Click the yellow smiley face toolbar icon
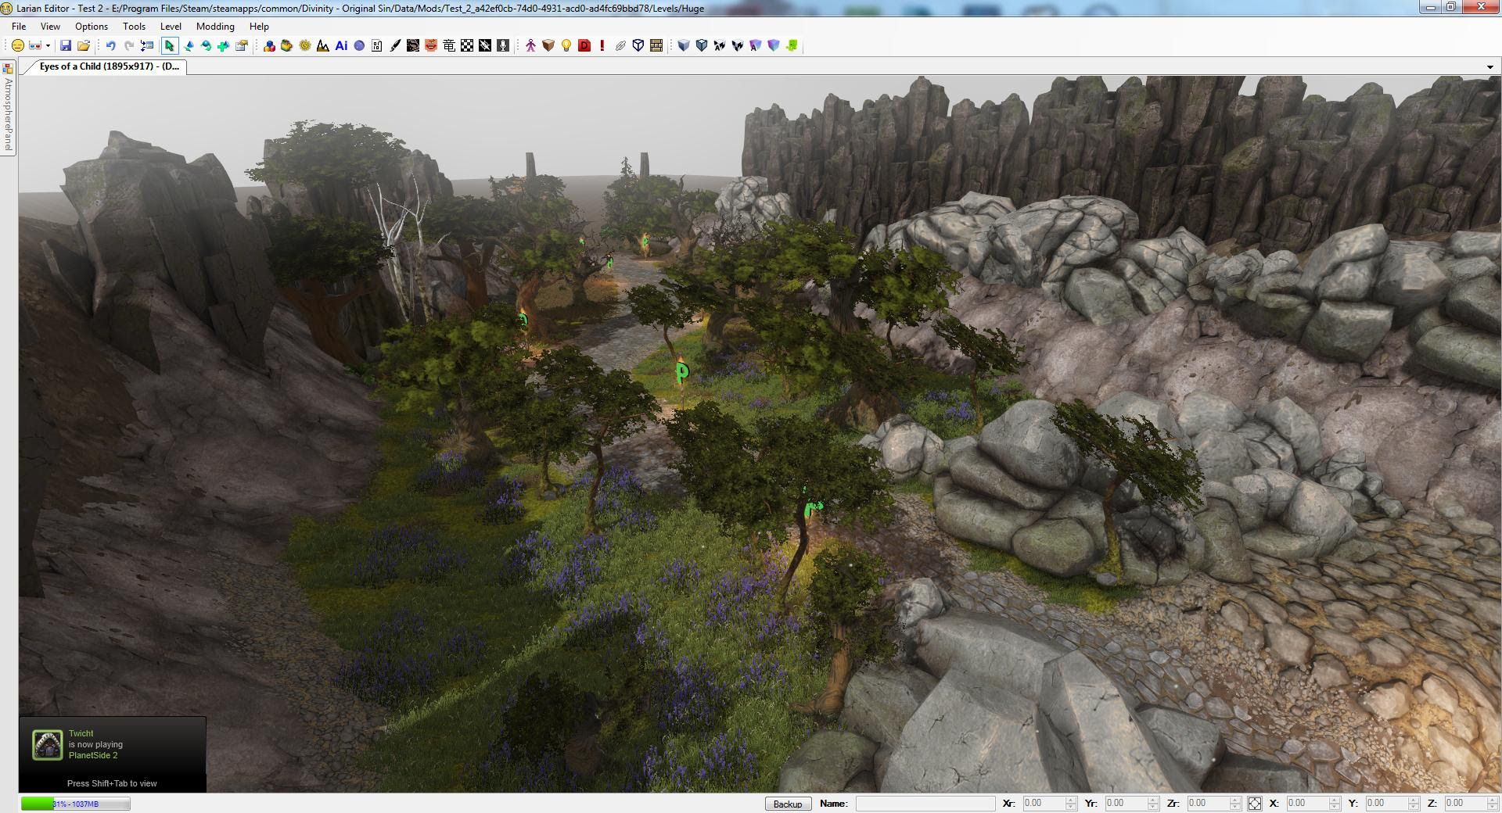1502x813 pixels. [x=17, y=46]
